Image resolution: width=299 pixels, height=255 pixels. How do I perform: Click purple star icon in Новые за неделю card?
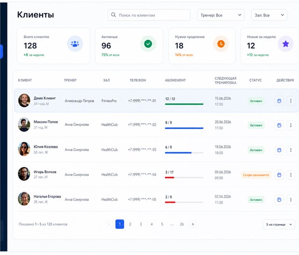click(285, 44)
